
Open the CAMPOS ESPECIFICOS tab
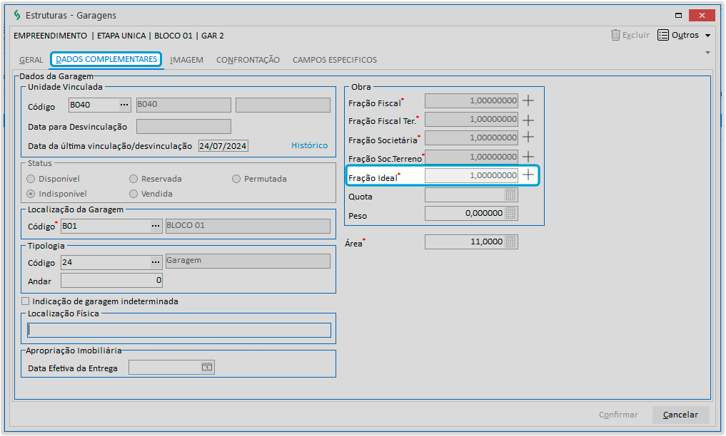pyautogui.click(x=335, y=60)
